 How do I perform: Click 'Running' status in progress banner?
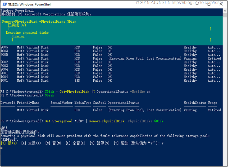[18, 36]
